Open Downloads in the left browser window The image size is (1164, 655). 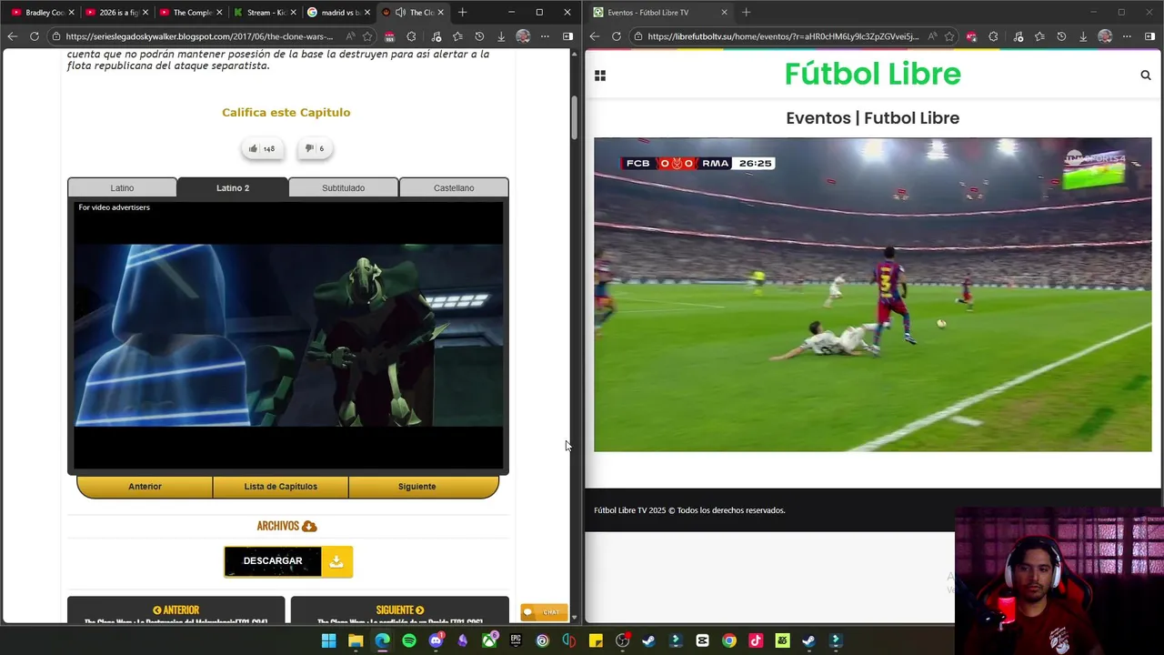point(501,36)
